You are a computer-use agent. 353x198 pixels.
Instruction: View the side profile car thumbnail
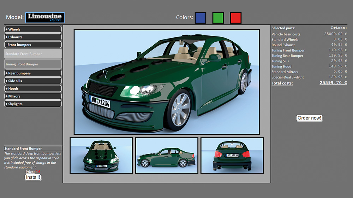pyautogui.click(x=167, y=155)
